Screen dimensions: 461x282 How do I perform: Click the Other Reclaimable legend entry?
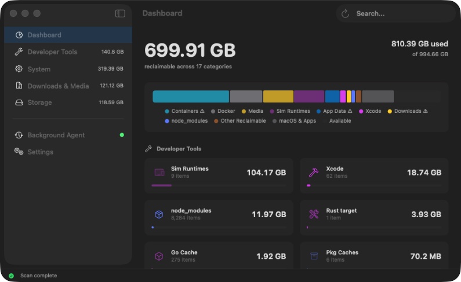[x=240, y=121]
